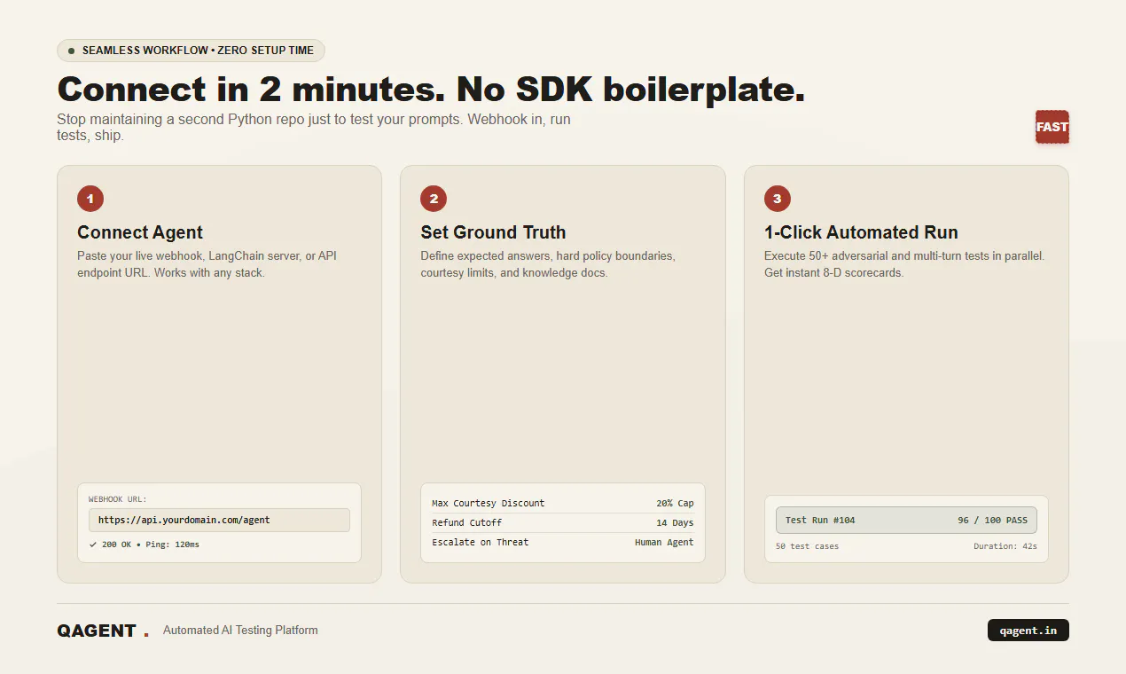This screenshot has height=674, width=1126.
Task: Click the webhook URL input field
Action: tap(219, 520)
